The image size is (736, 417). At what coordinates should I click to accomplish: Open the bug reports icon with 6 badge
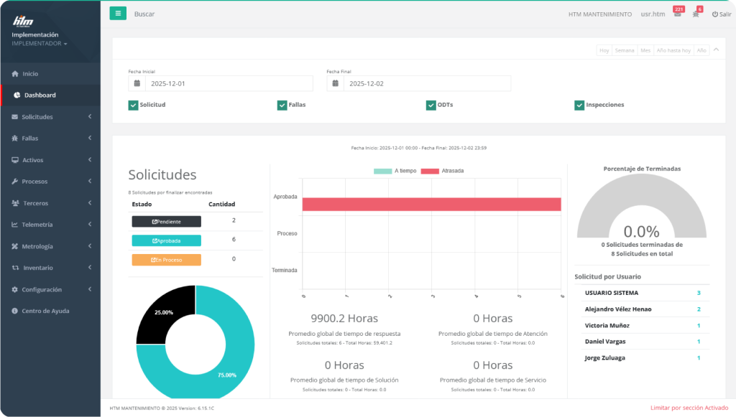(x=696, y=14)
